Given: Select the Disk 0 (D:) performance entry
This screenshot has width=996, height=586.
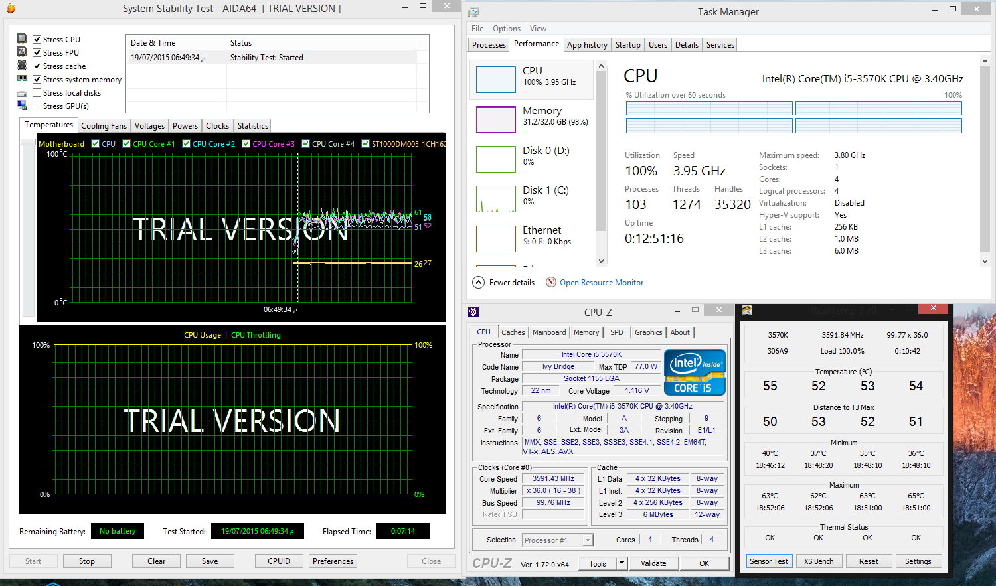Looking at the screenshot, I should [531, 159].
